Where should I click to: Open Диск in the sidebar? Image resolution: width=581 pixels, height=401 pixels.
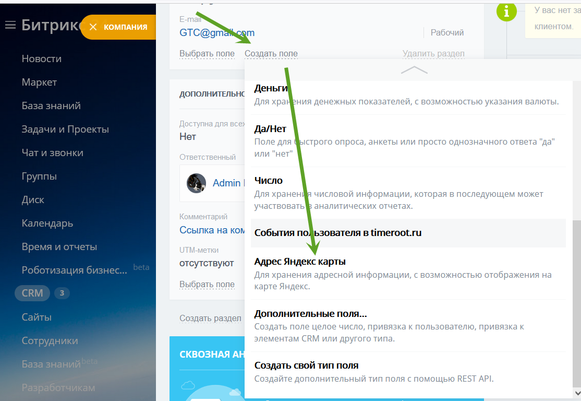[33, 199]
